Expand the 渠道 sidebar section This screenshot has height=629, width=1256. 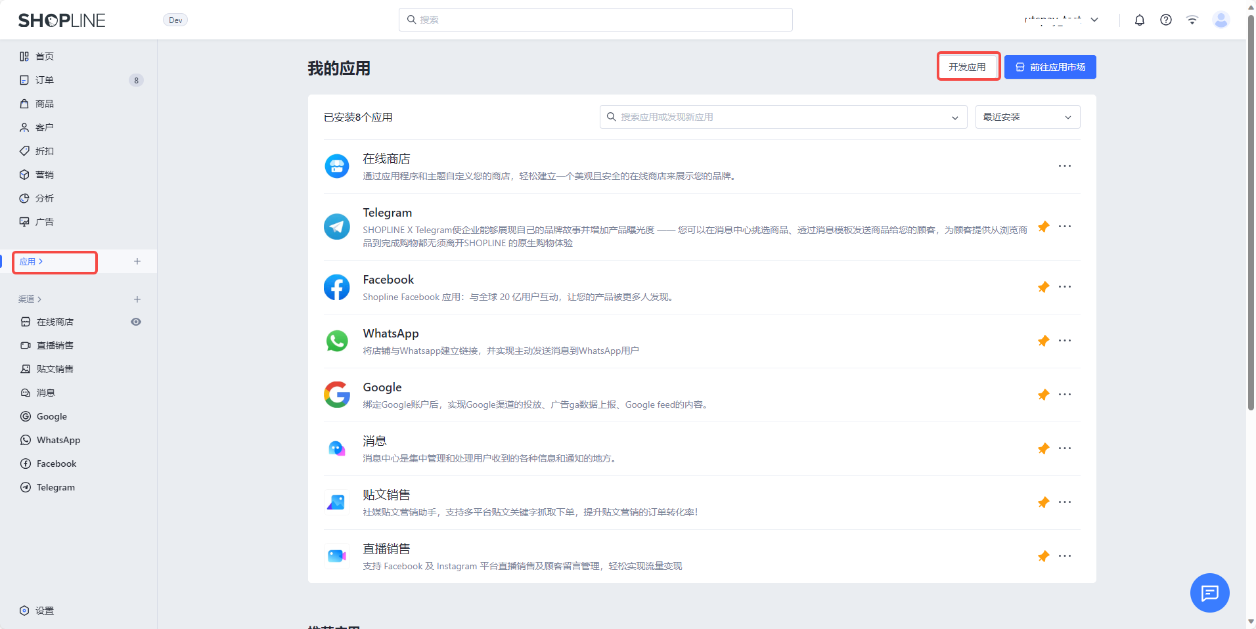[30, 299]
